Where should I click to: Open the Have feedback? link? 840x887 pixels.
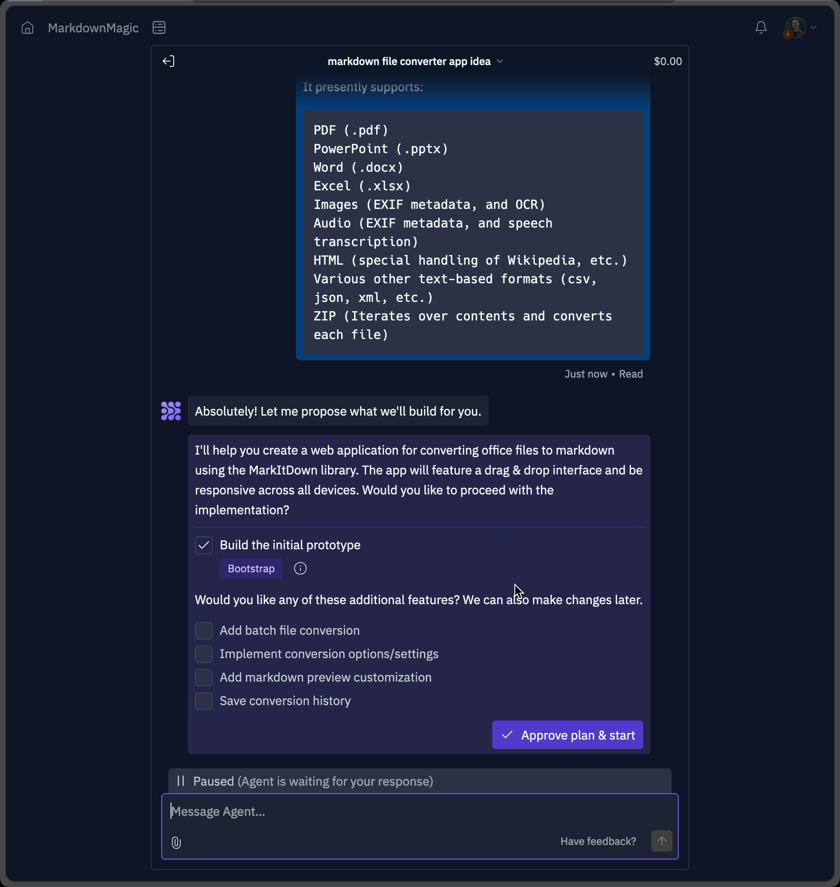[x=598, y=841]
